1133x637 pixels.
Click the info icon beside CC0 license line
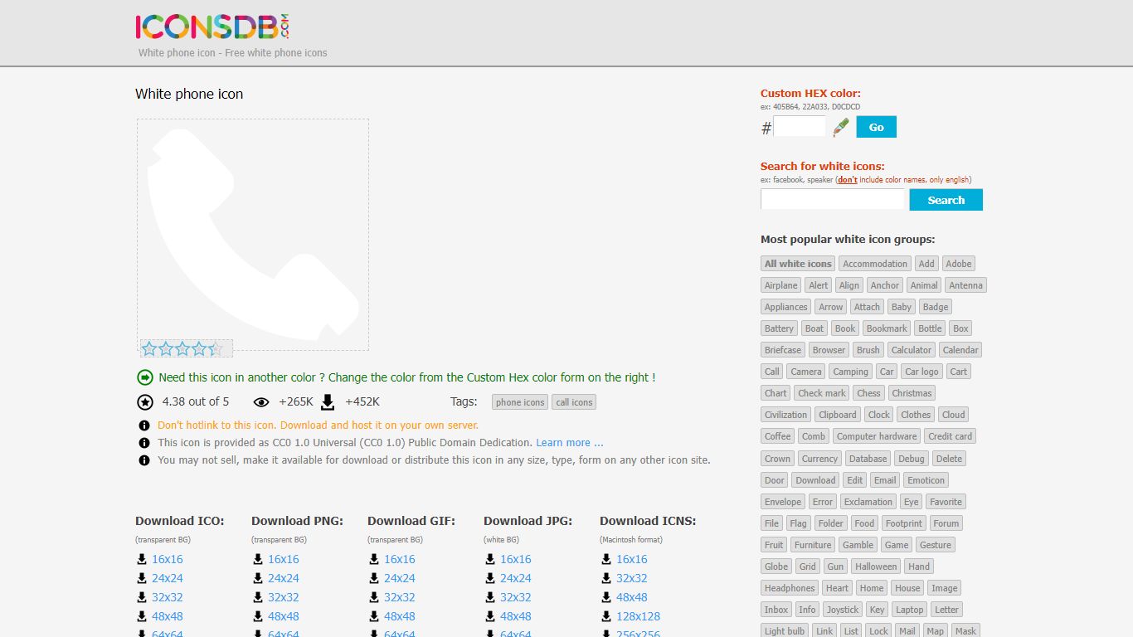tap(144, 443)
